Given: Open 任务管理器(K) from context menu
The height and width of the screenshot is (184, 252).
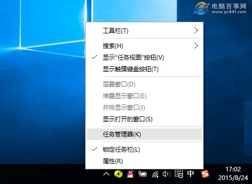Looking at the screenshot, I should click(144, 134).
